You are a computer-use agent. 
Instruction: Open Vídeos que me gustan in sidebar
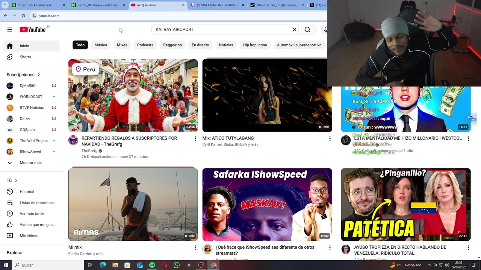pos(32,225)
